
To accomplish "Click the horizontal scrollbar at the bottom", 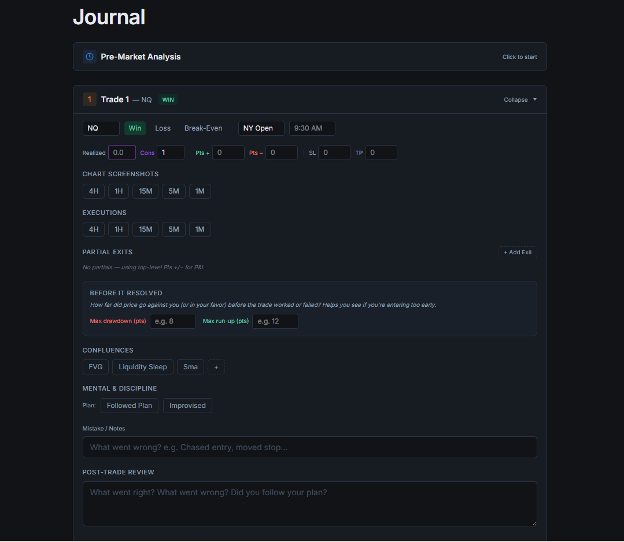I will pyautogui.click(x=309, y=539).
